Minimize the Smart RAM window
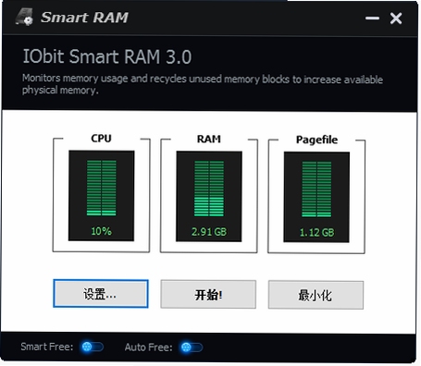 [372, 18]
